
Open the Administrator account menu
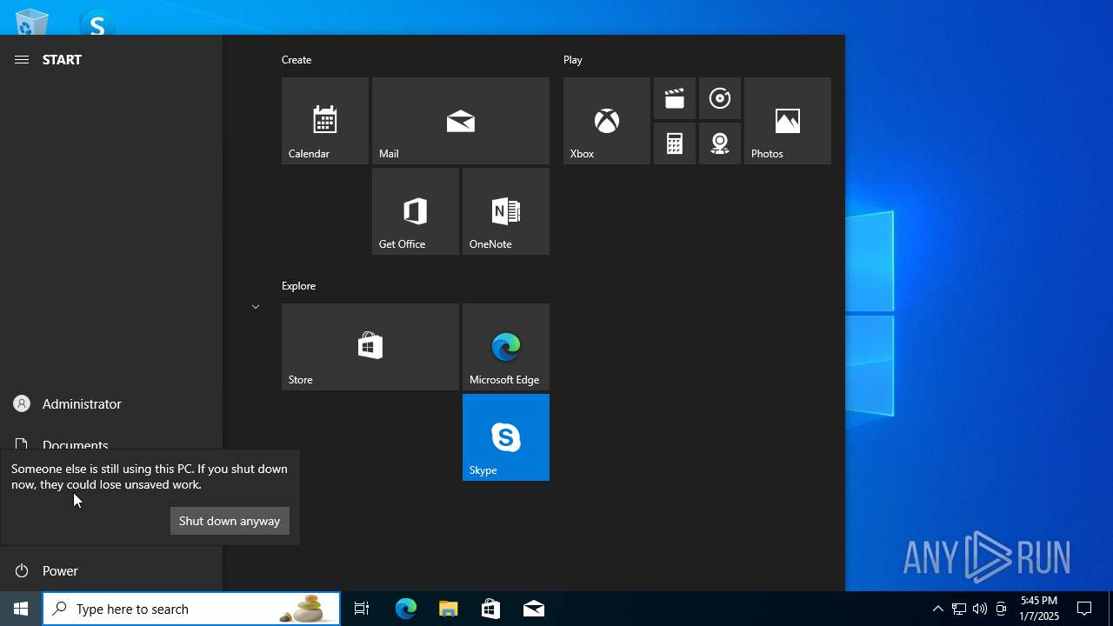point(111,403)
